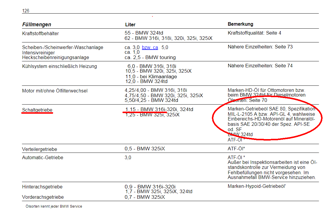Click the "Vorderachsgetriebe" row label

point(43,197)
